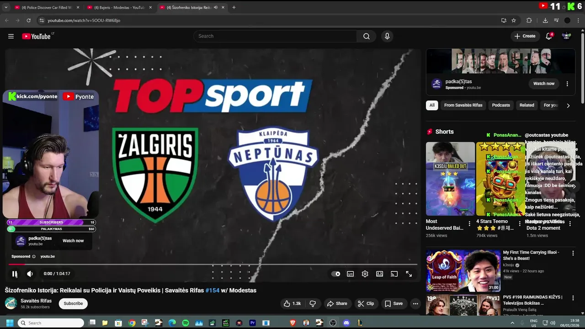Select From Savaitės Rifas chip

463,105
